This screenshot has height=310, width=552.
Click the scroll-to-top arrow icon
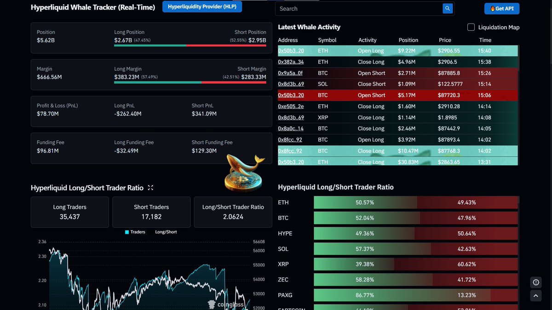(x=535, y=296)
